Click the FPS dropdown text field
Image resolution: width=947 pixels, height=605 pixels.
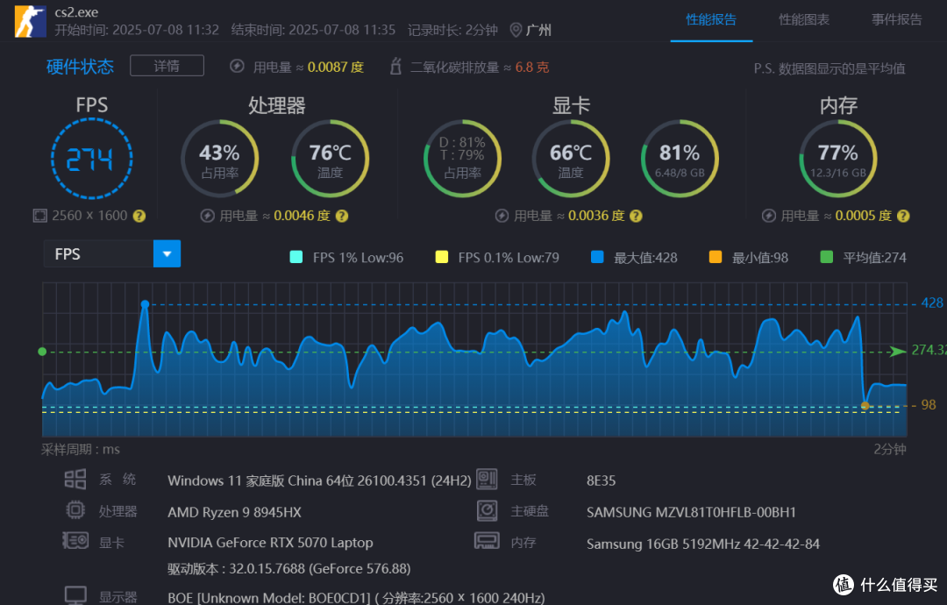click(98, 254)
